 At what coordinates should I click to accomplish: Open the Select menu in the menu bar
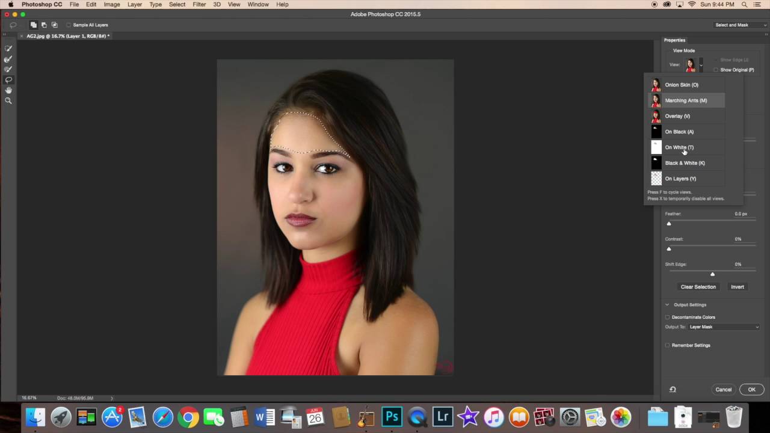click(x=177, y=4)
